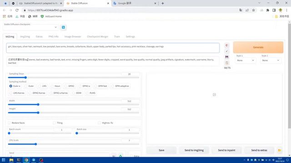The image size is (291, 163).
Task: Enable the Restore faces checkbox
Action: coord(9,123)
